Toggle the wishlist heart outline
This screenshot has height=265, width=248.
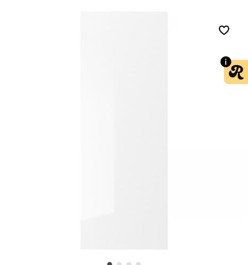pos(224,30)
